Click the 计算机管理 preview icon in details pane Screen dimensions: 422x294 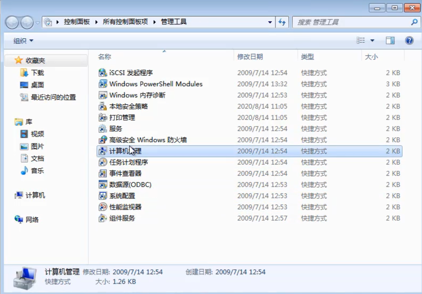pos(25,278)
